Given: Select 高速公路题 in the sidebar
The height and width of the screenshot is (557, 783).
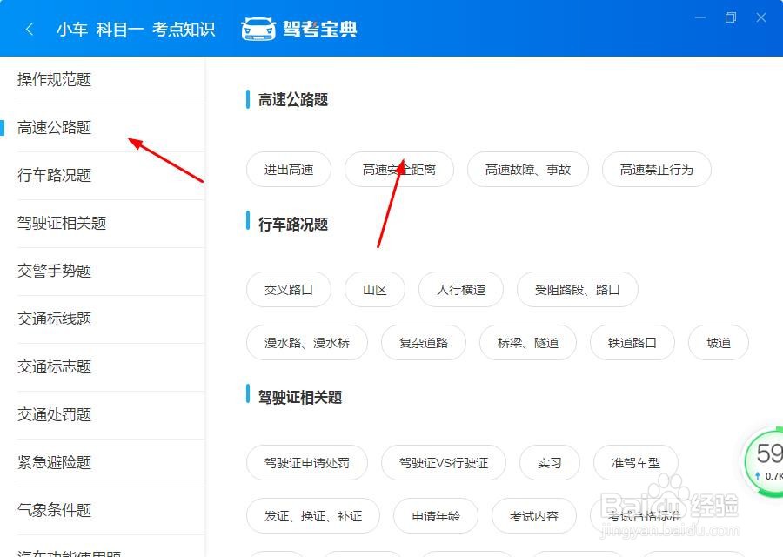Looking at the screenshot, I should pos(103,128).
